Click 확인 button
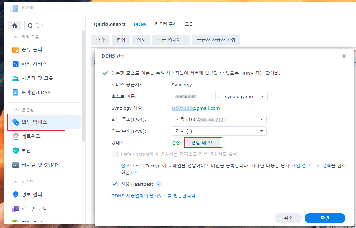Viewport: 356px width, 228px height. click(x=325, y=218)
